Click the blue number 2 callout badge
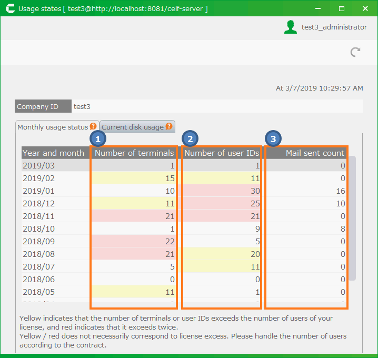The width and height of the screenshot is (378, 358). [190, 139]
